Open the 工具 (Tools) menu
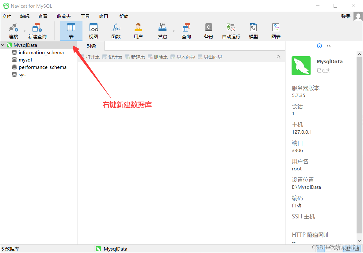Image resolution: width=363 pixels, height=253 pixels. (x=85, y=17)
